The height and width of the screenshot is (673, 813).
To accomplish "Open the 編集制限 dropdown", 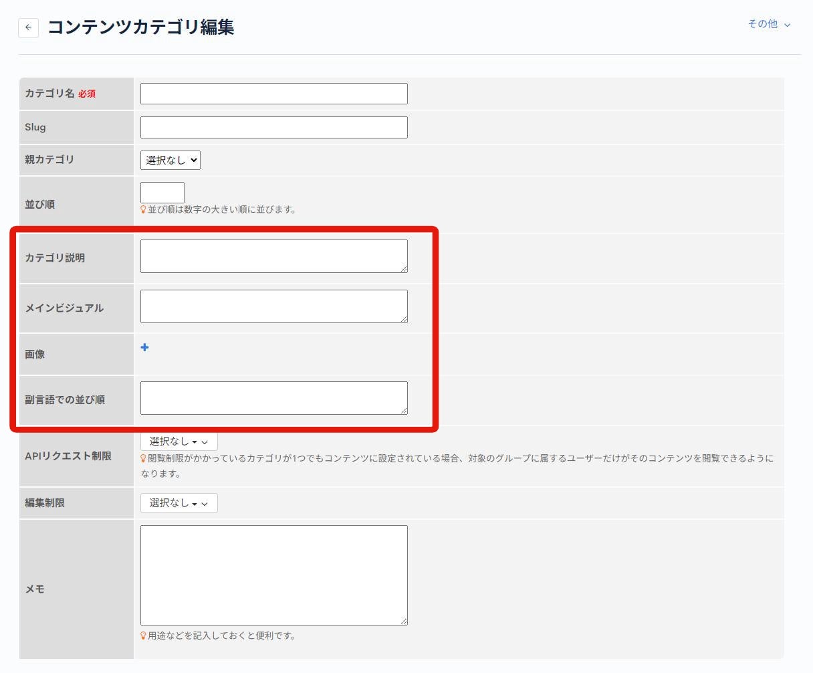I will (179, 502).
